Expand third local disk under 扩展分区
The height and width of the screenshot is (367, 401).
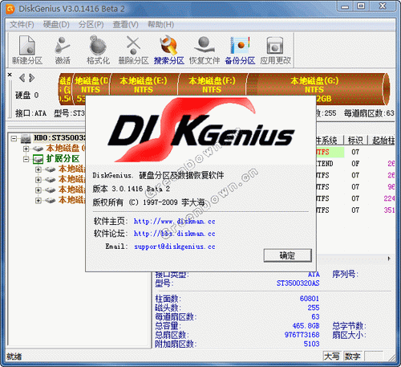point(38,190)
